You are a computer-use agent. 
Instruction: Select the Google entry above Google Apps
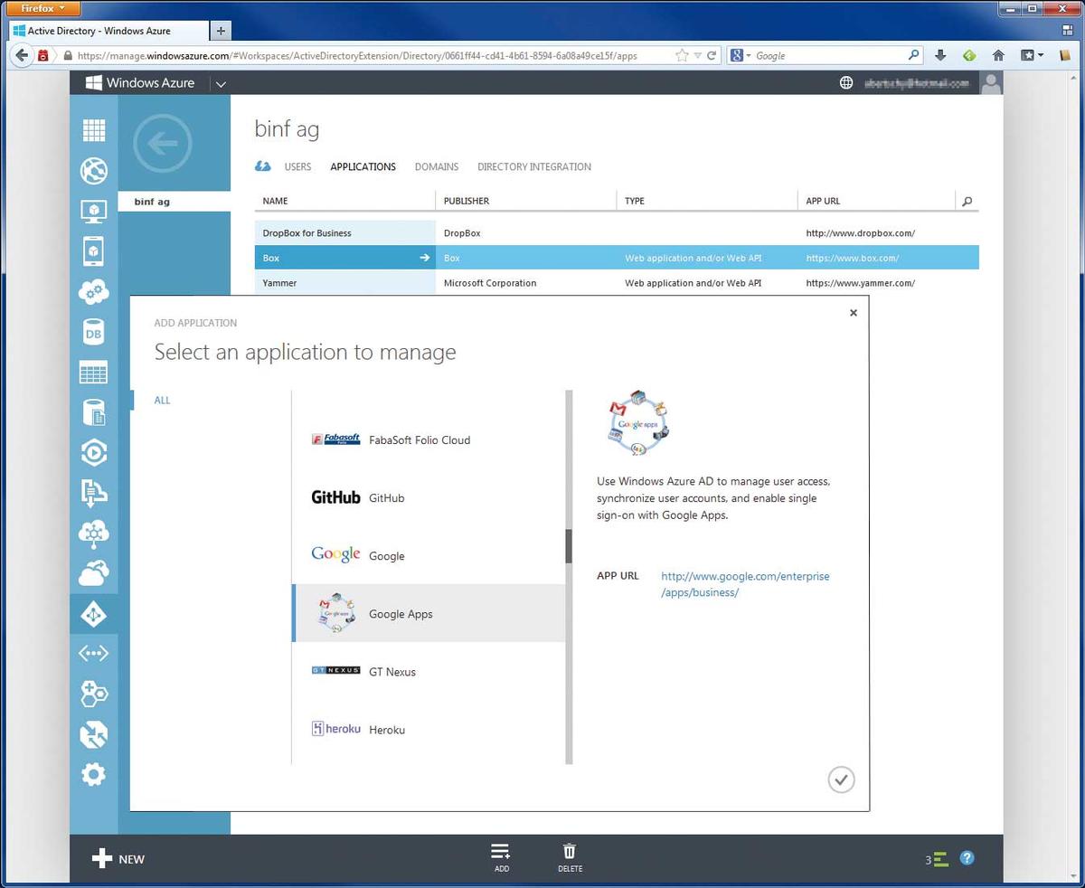click(429, 556)
